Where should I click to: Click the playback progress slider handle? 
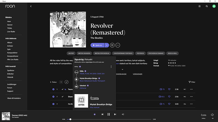pyautogui.click(x=70, y=119)
